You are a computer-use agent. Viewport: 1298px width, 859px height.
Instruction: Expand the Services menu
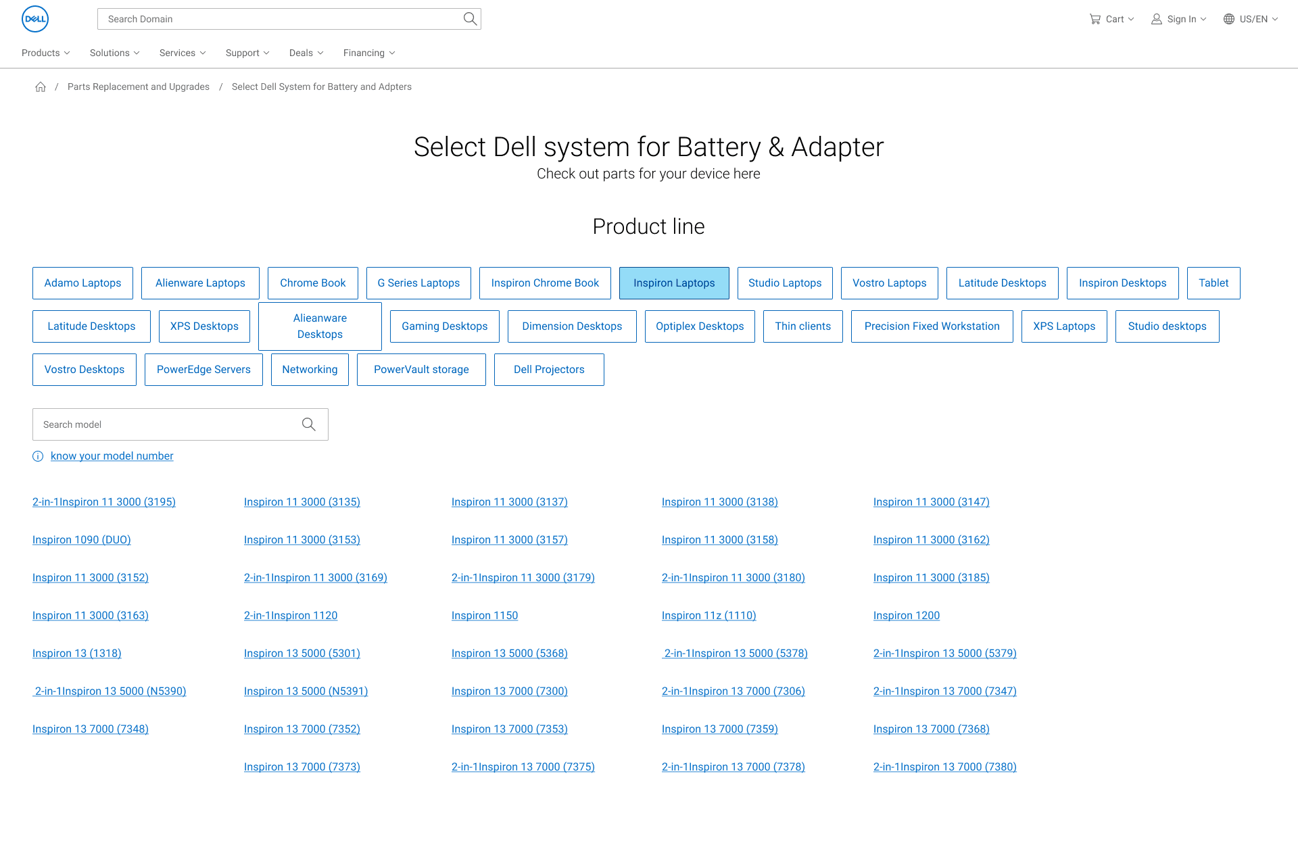tap(183, 53)
